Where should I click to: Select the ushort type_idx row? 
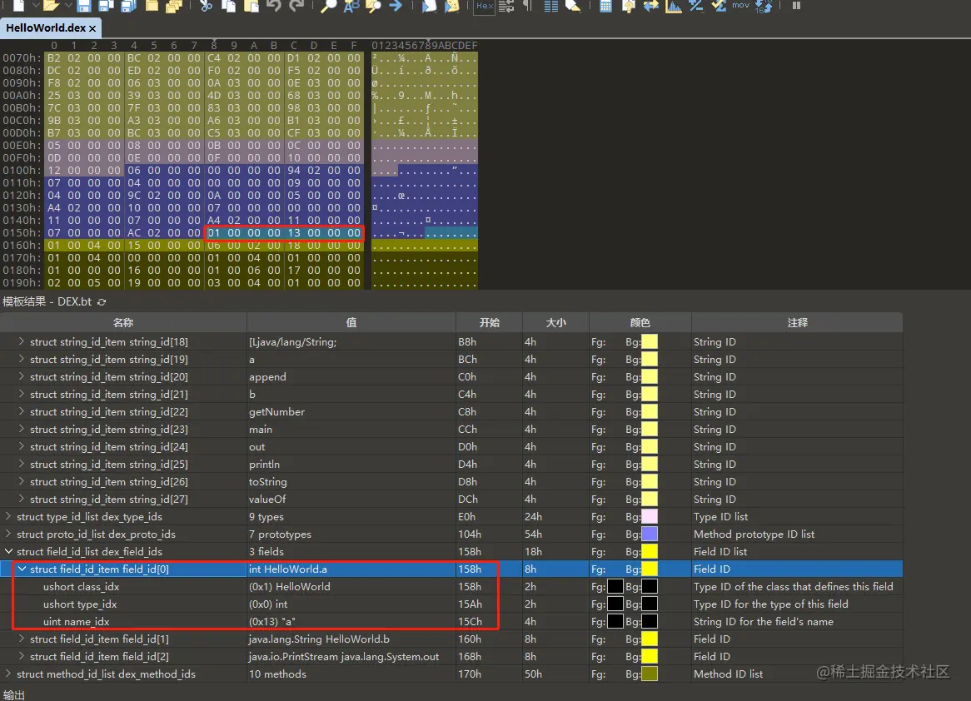451,604
